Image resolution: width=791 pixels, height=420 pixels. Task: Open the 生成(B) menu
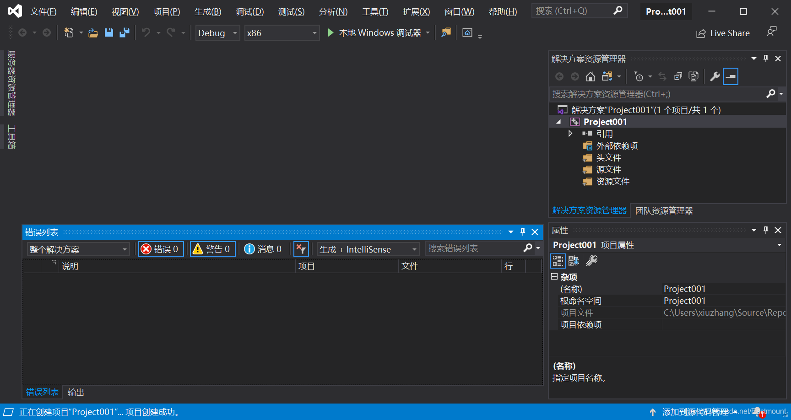[208, 11]
